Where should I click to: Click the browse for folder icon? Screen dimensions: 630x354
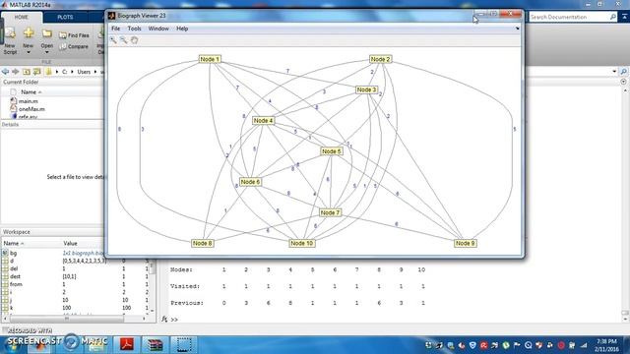37,72
